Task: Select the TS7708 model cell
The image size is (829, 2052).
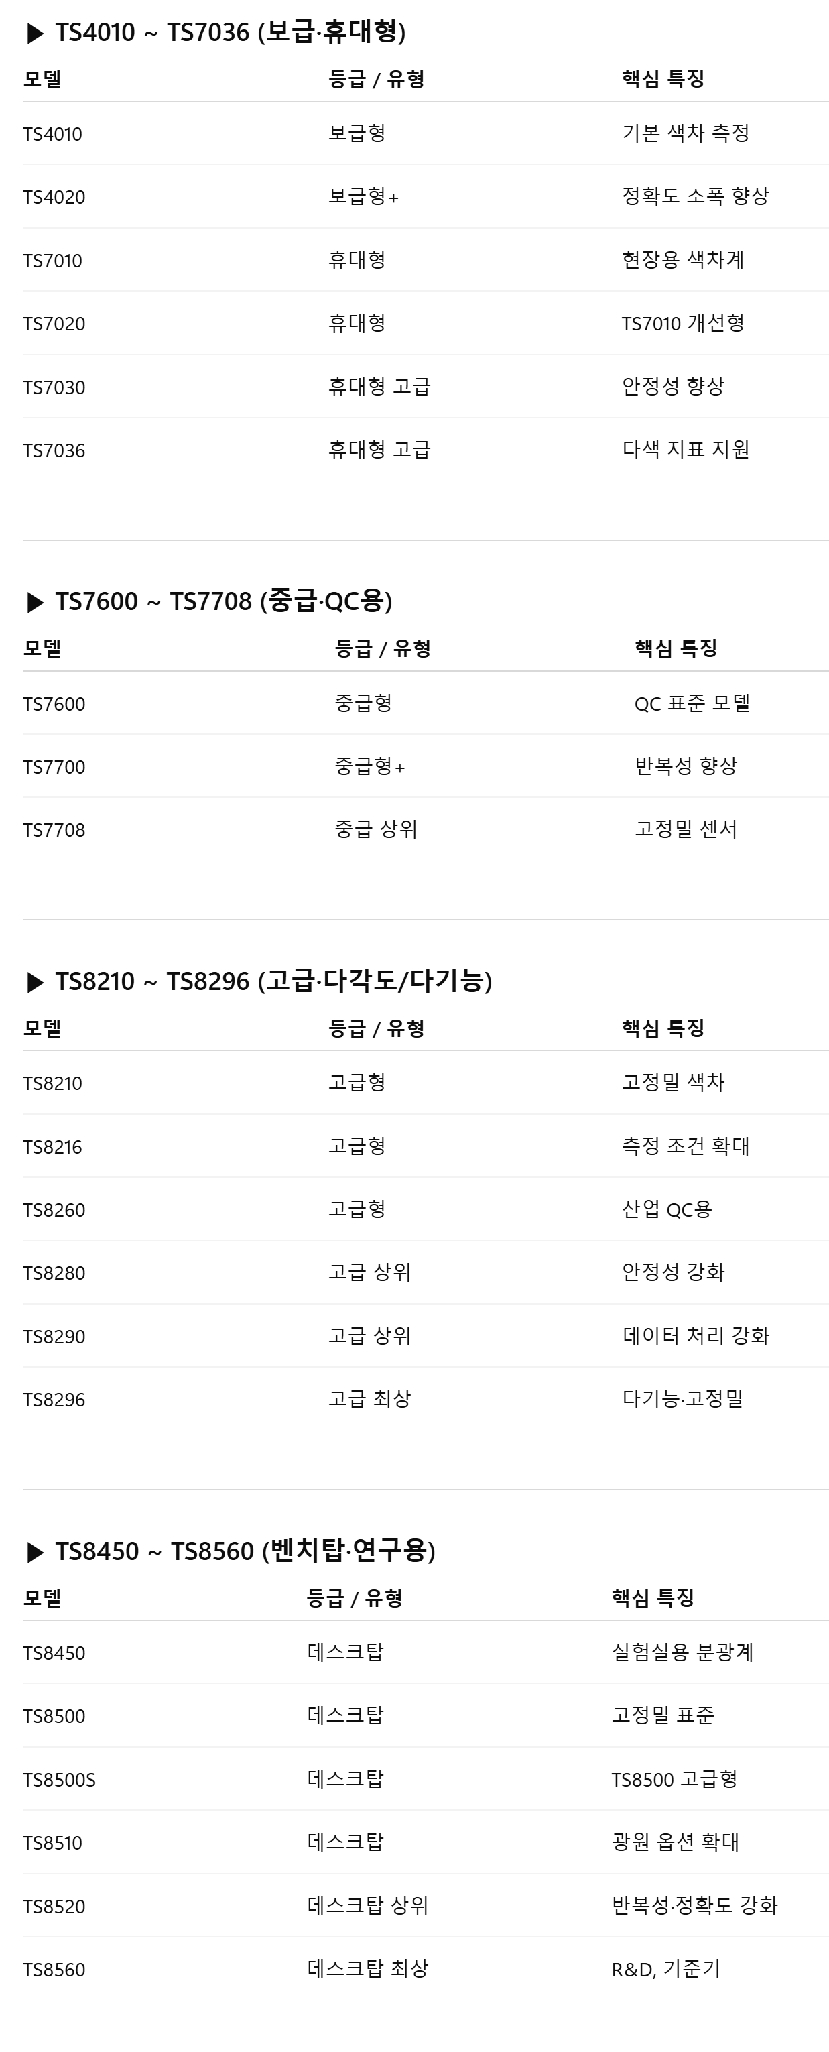Action: (54, 830)
